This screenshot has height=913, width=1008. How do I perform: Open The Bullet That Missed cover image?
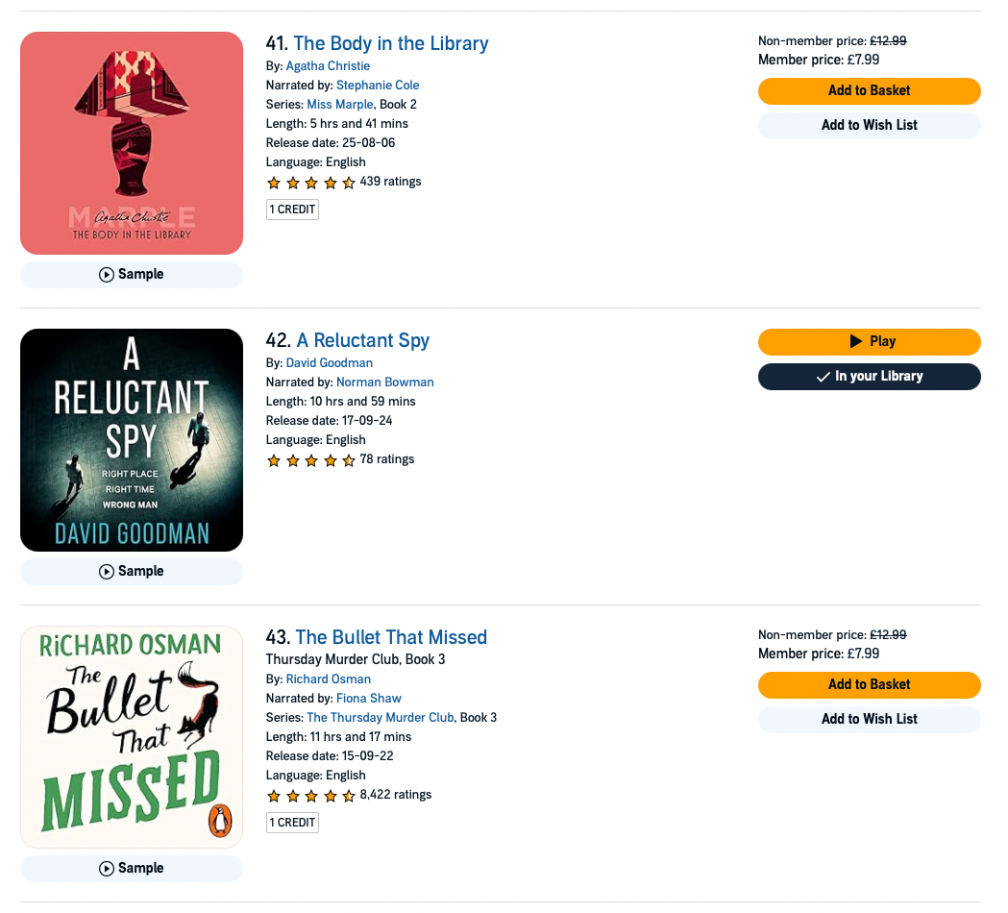[131, 737]
